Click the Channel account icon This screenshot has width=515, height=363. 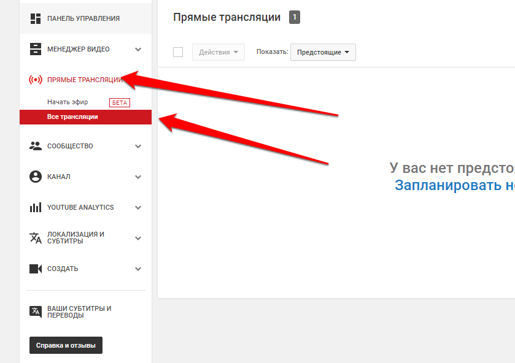pyautogui.click(x=36, y=177)
